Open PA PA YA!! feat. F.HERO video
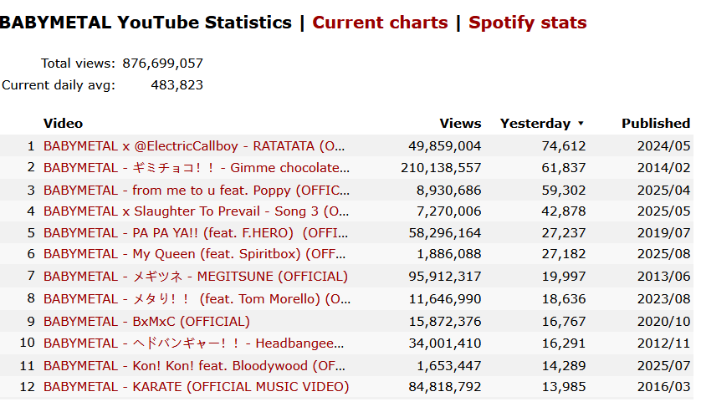Screen dimensions: 701x412 coord(197,233)
